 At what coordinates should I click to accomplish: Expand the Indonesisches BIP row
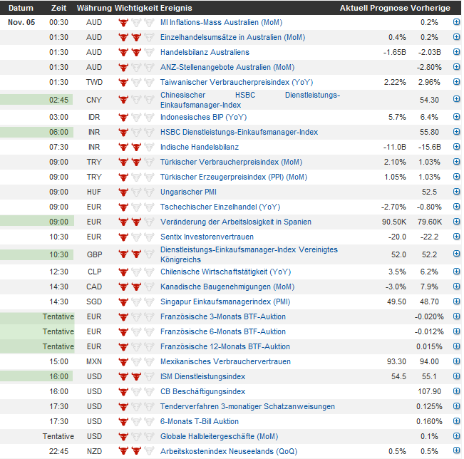coord(456,117)
